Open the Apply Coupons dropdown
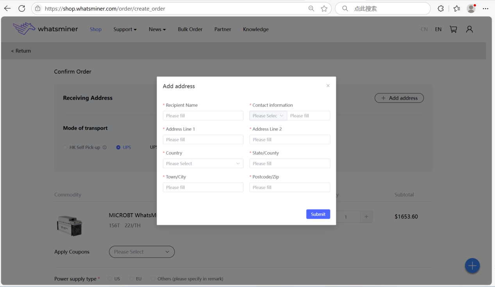The height and width of the screenshot is (287, 495). 142,252
